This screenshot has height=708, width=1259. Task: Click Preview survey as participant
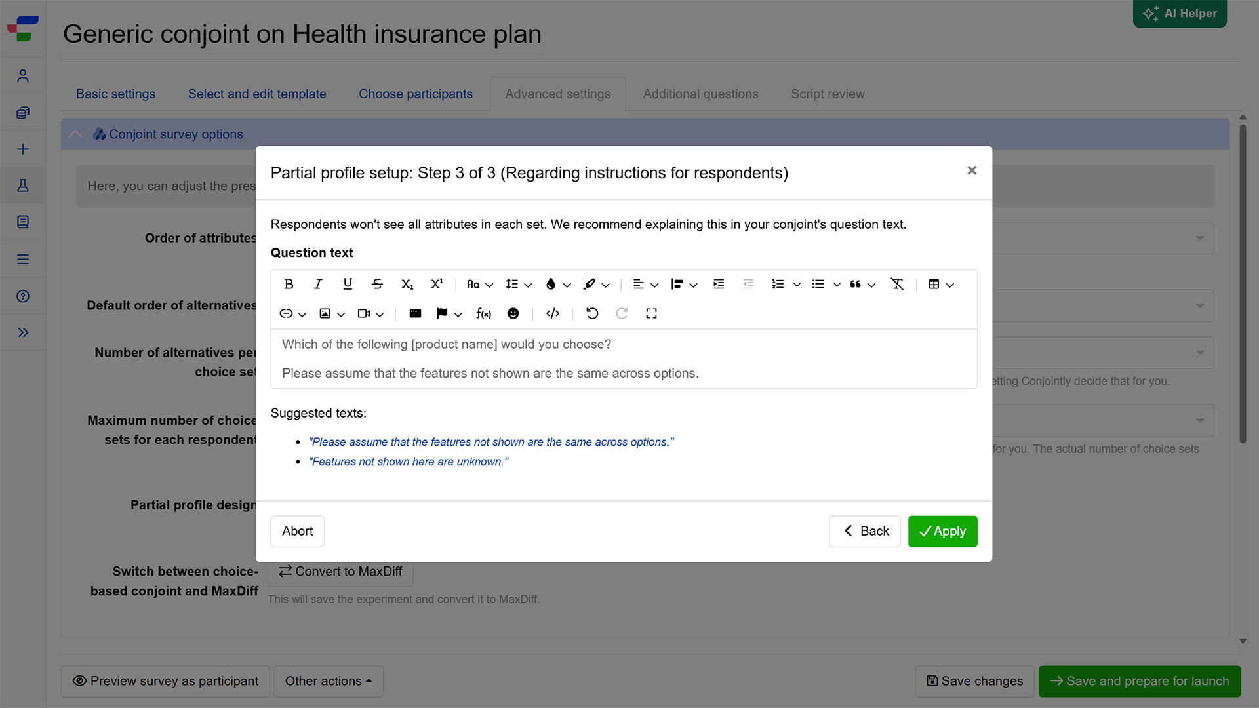[165, 681]
